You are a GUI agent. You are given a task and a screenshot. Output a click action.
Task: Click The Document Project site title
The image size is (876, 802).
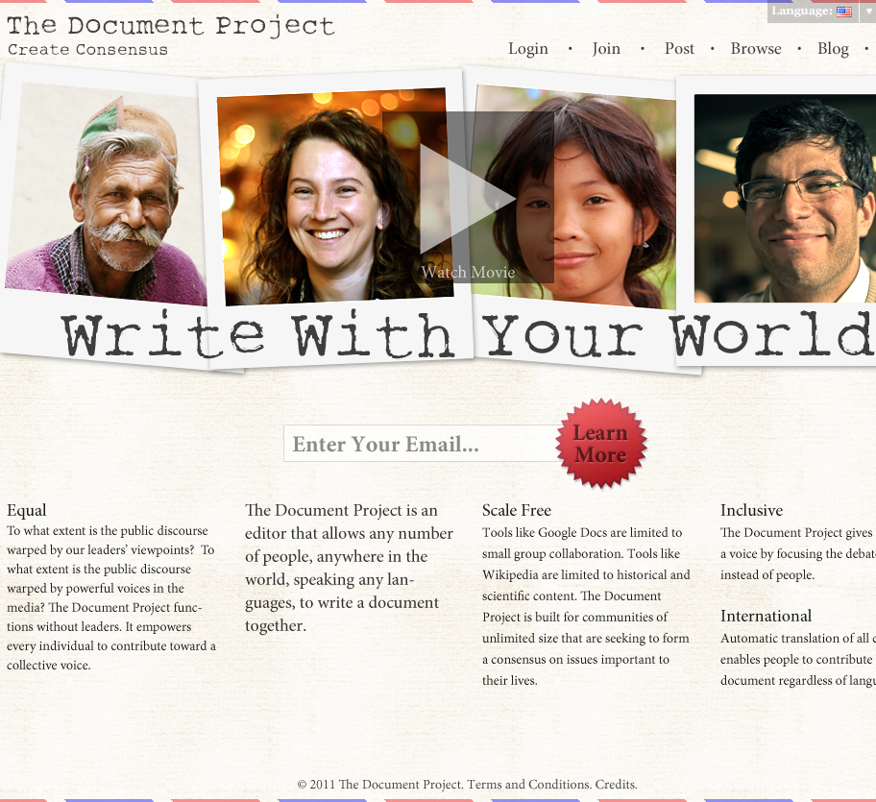tap(170, 26)
